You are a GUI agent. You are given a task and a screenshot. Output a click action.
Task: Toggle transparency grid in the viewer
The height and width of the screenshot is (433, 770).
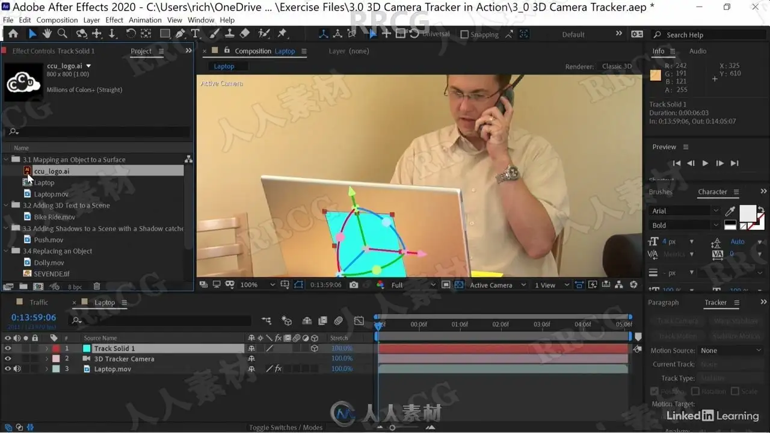tap(459, 285)
